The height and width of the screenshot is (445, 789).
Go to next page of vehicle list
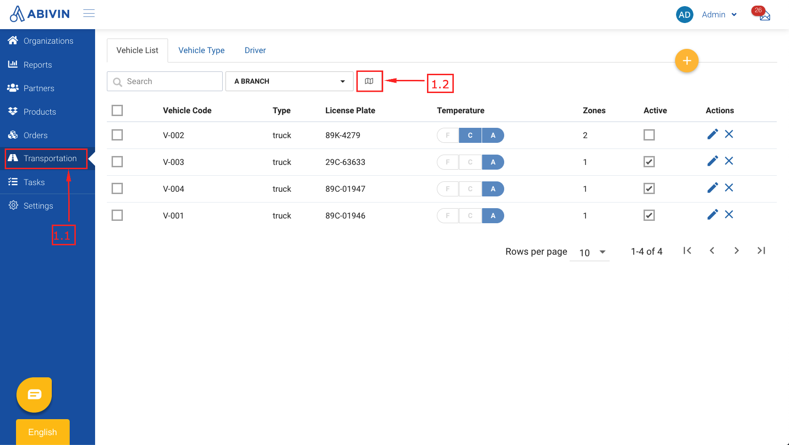coord(736,251)
